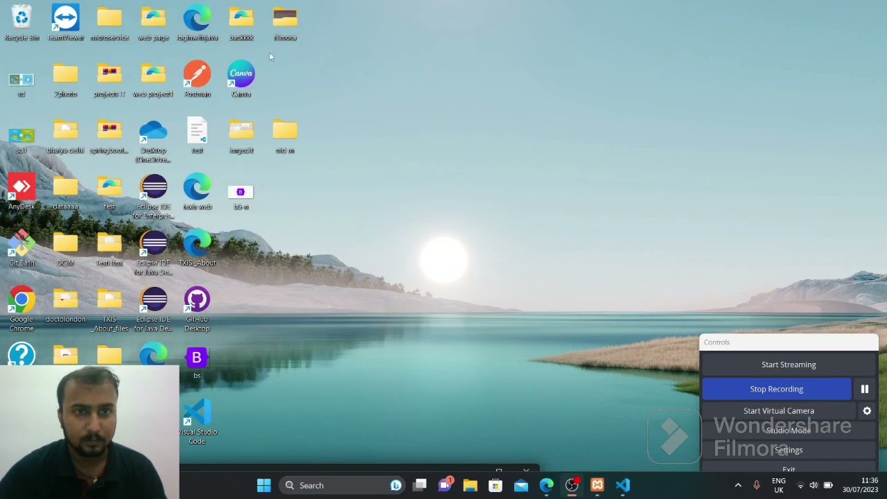Open the volume tray icon

pos(814,485)
